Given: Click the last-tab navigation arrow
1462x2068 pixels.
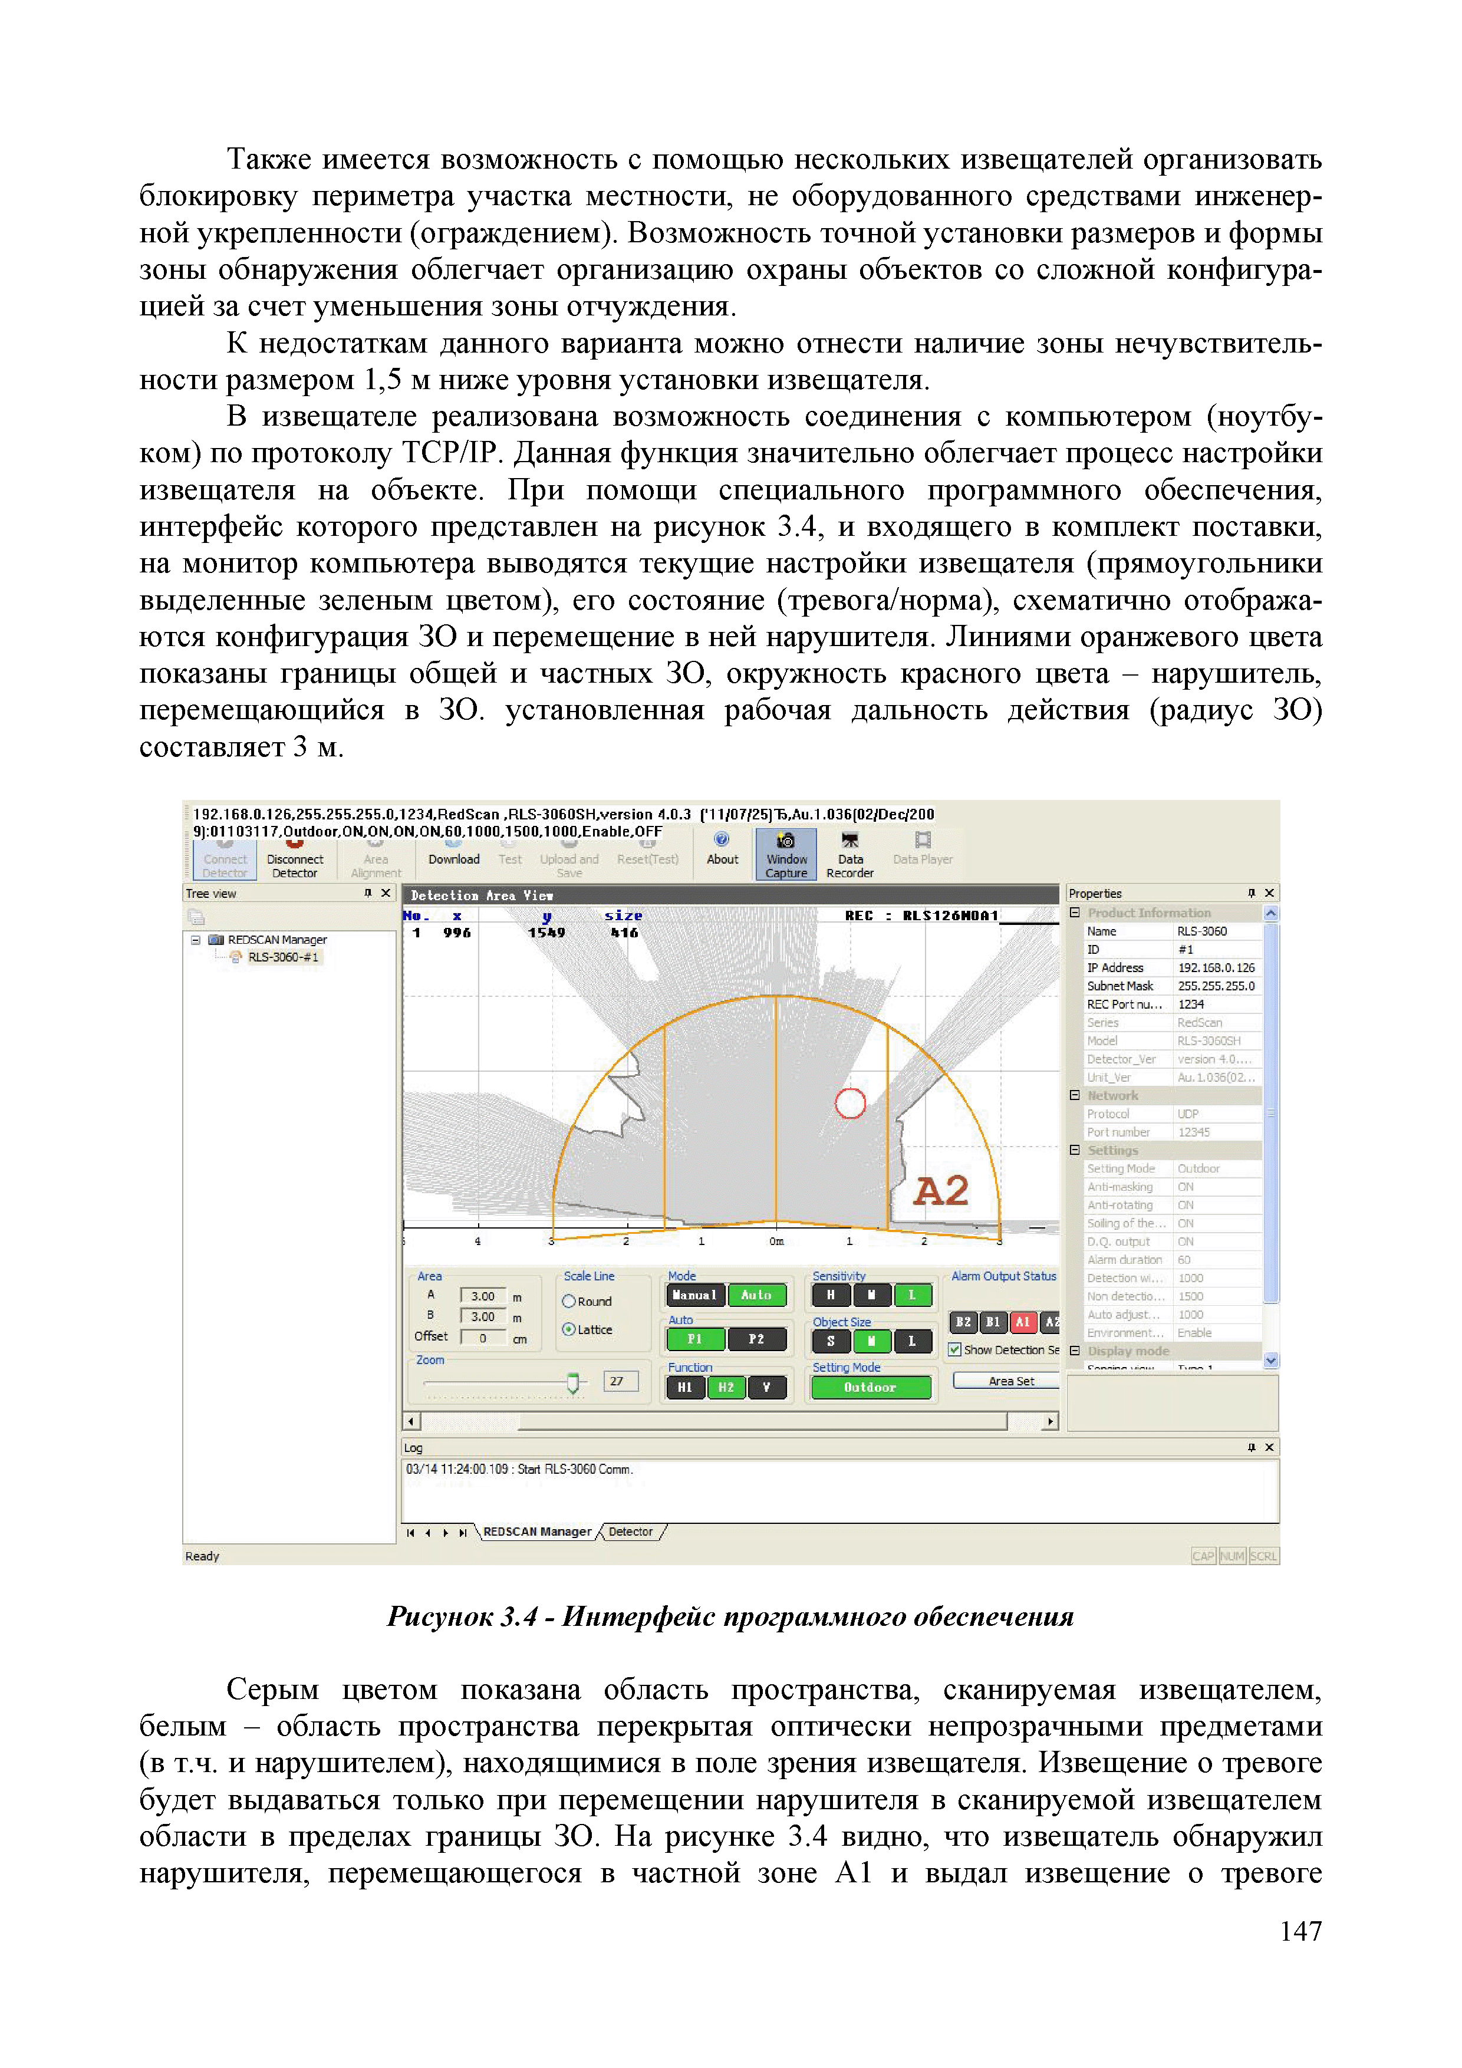Looking at the screenshot, I should [463, 1533].
